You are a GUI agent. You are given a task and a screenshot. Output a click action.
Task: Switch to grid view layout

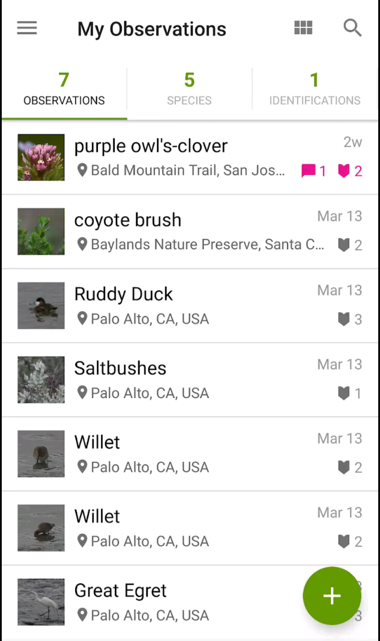tap(303, 28)
